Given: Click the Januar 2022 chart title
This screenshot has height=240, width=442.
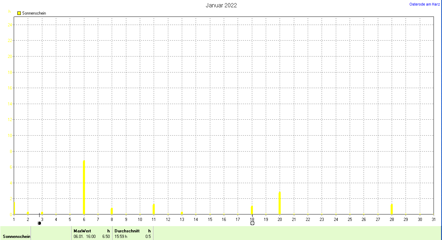Looking at the screenshot, I should click(221, 5).
